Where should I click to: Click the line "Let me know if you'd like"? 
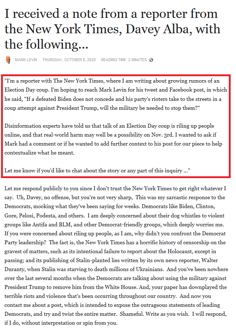tap(97, 170)
